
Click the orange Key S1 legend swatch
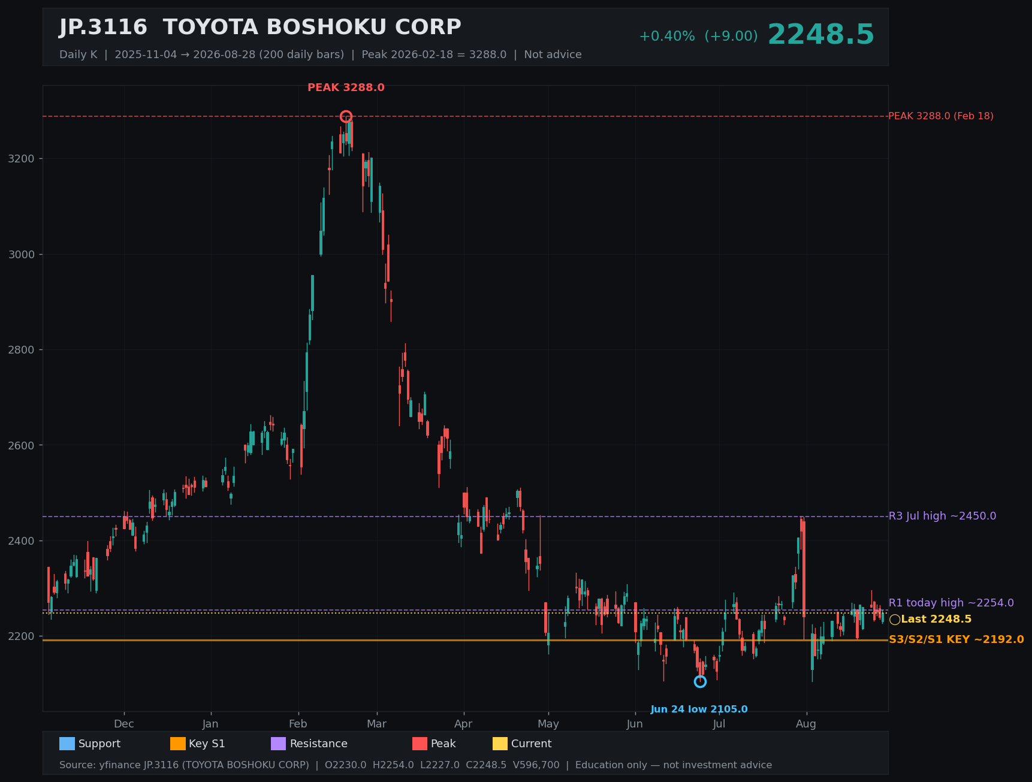[178, 744]
